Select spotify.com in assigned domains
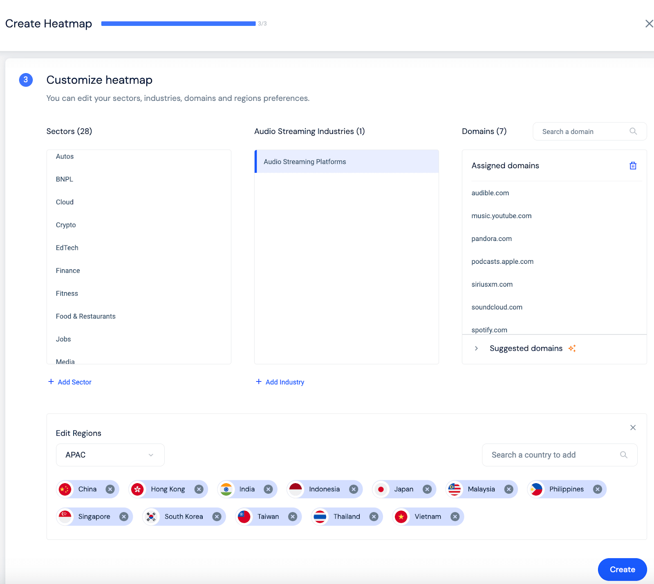The image size is (654, 584). [489, 330]
